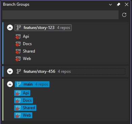Click Docs repo icon under main
The height and width of the screenshot is (124, 132).
coord(18,101)
